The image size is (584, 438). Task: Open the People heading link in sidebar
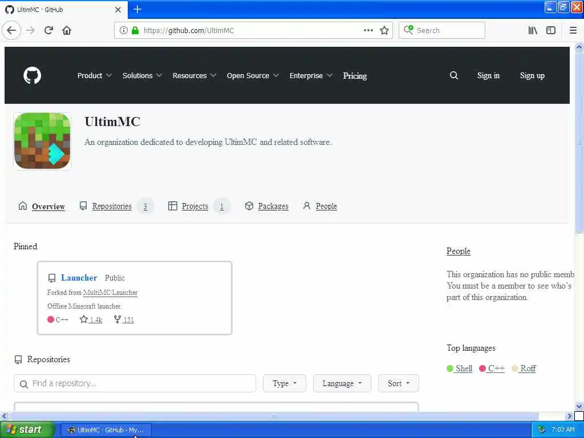click(x=459, y=251)
